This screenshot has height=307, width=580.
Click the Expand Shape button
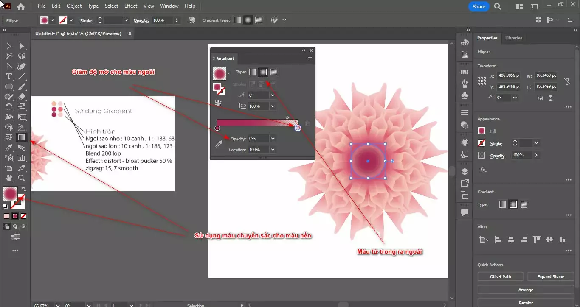[x=550, y=276]
